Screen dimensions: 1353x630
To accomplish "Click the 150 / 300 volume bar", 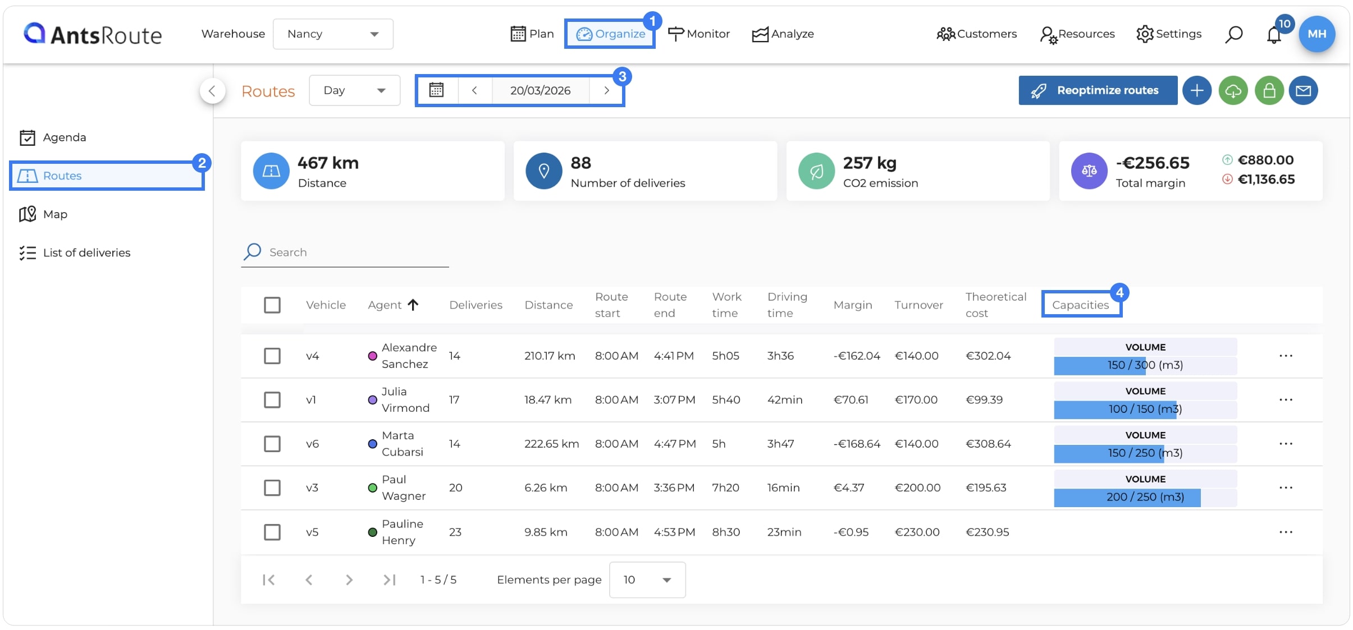I will [x=1145, y=365].
